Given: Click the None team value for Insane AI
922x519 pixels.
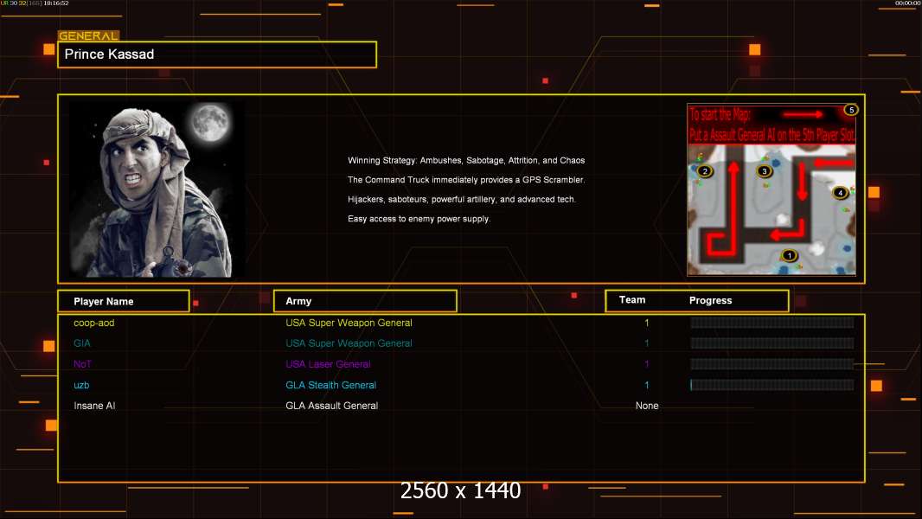Looking at the screenshot, I should tap(647, 406).
